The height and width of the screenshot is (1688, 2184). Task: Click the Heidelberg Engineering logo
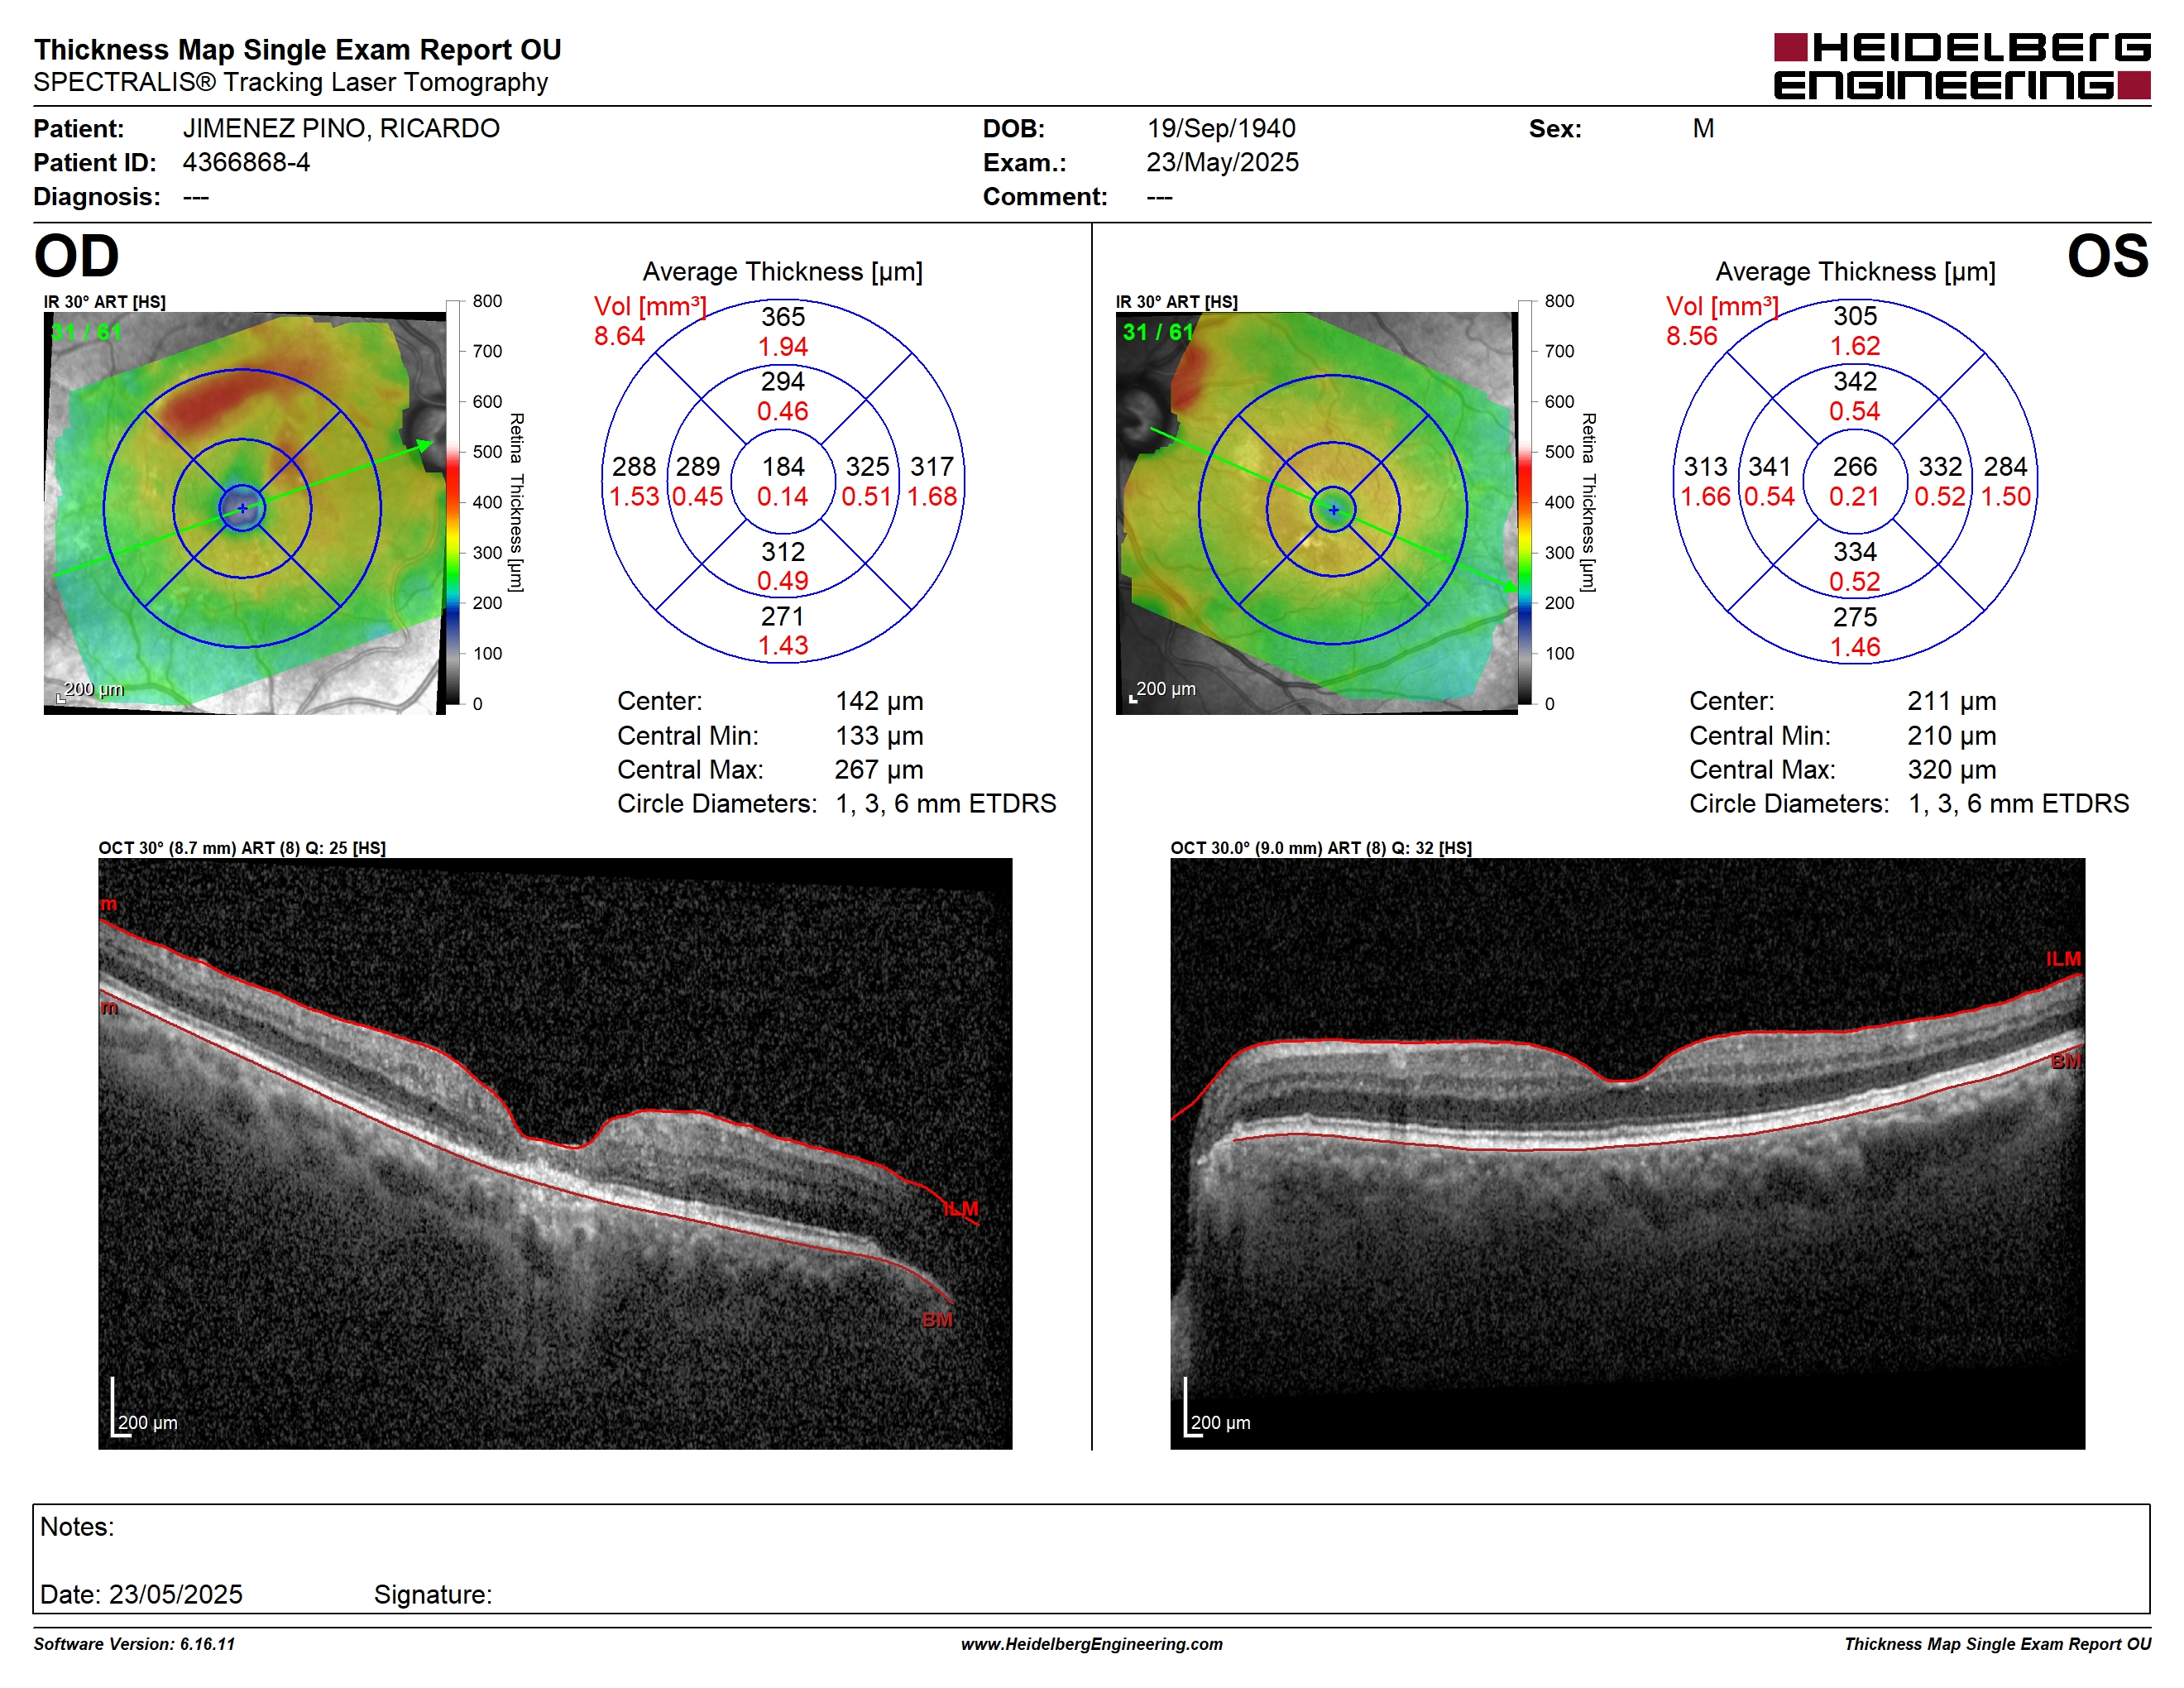[x=1962, y=66]
